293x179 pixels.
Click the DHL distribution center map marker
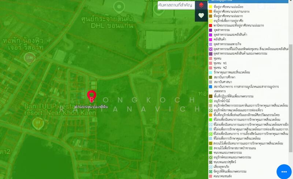pyautogui.click(x=118, y=6)
